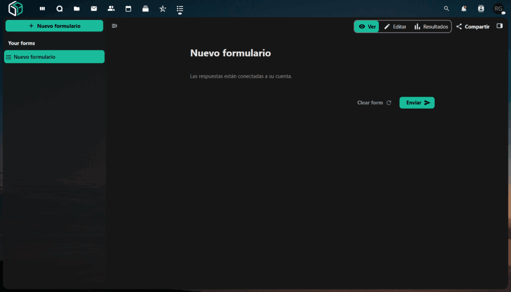511x292 pixels.
Task: Switch to the Ver view mode
Action: pyautogui.click(x=367, y=26)
